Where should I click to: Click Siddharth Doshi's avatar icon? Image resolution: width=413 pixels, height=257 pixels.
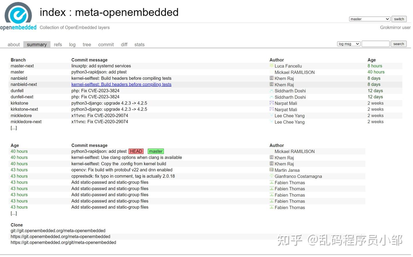tap(271, 91)
